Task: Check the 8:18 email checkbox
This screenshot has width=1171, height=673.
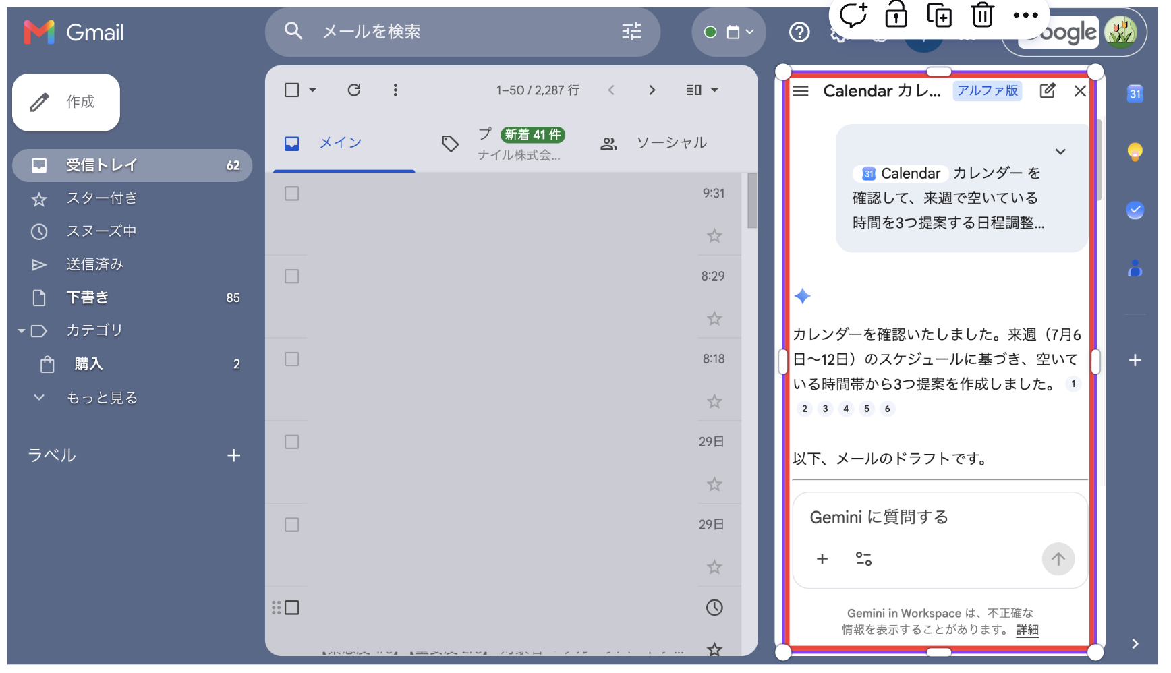Action: point(292,360)
